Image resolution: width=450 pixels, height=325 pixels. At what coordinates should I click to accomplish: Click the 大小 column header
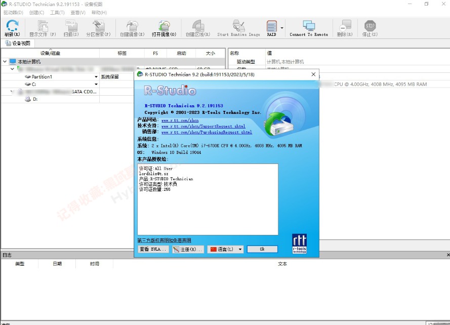point(211,53)
